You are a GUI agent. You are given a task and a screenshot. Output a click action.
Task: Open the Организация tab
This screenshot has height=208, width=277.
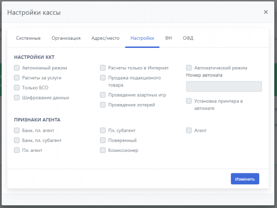point(66,38)
